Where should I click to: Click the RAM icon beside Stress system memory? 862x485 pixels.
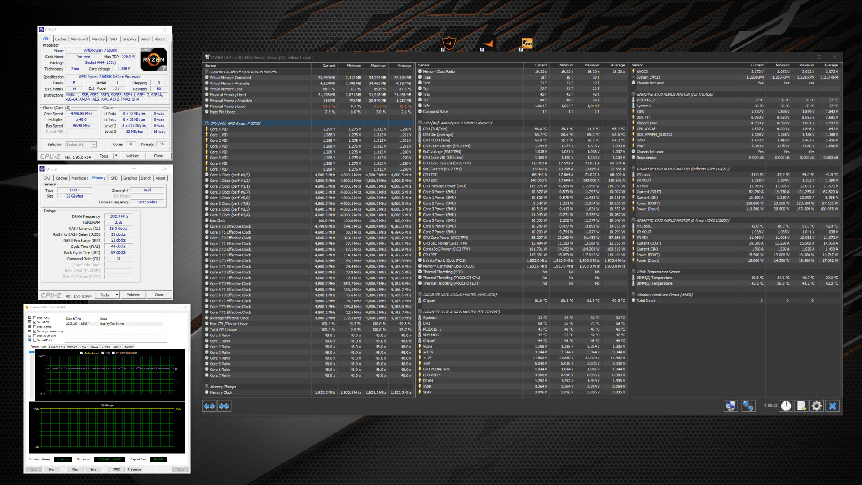pos(30,331)
